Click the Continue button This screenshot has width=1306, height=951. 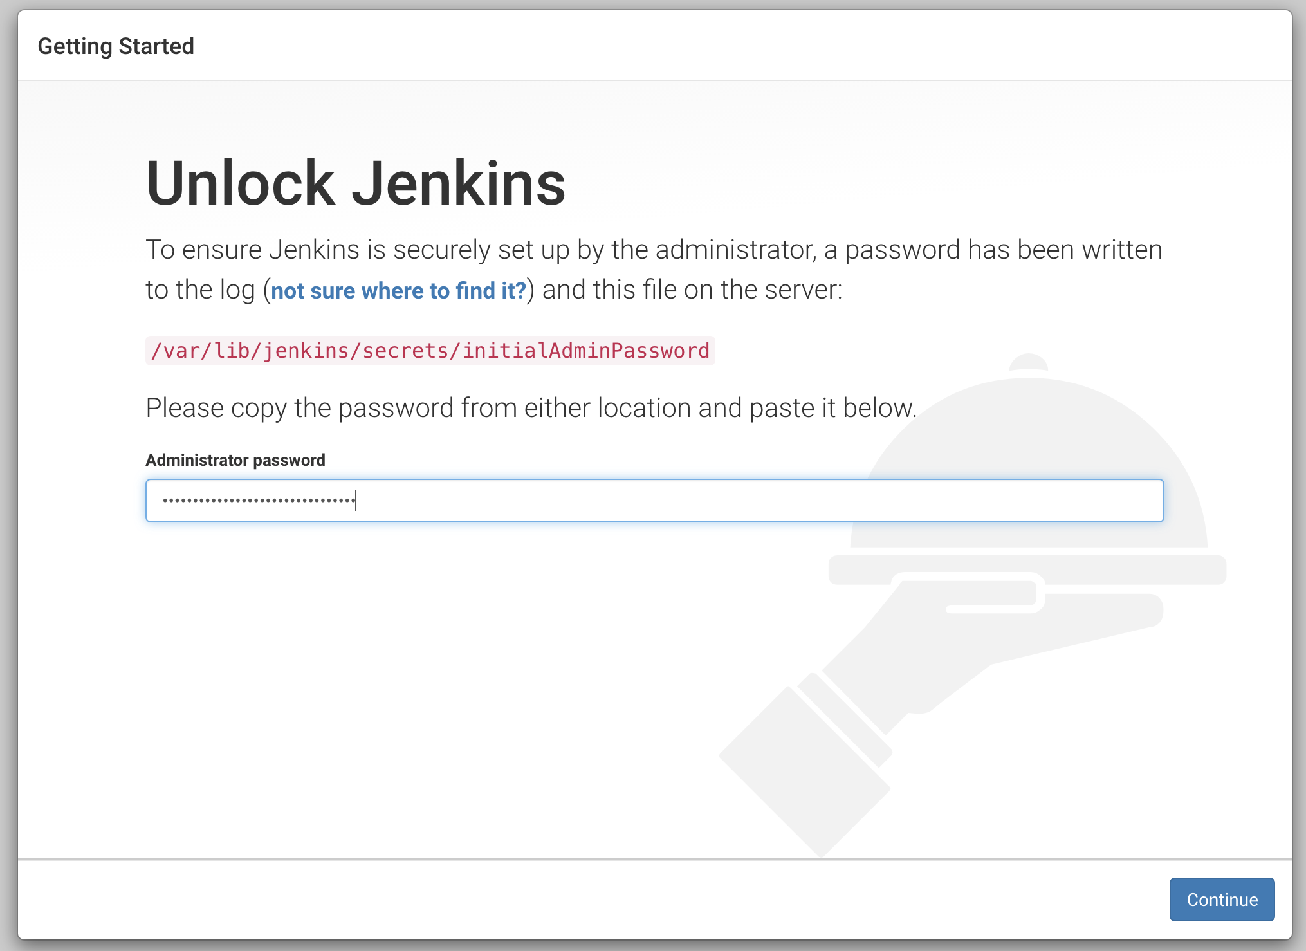[x=1221, y=899]
